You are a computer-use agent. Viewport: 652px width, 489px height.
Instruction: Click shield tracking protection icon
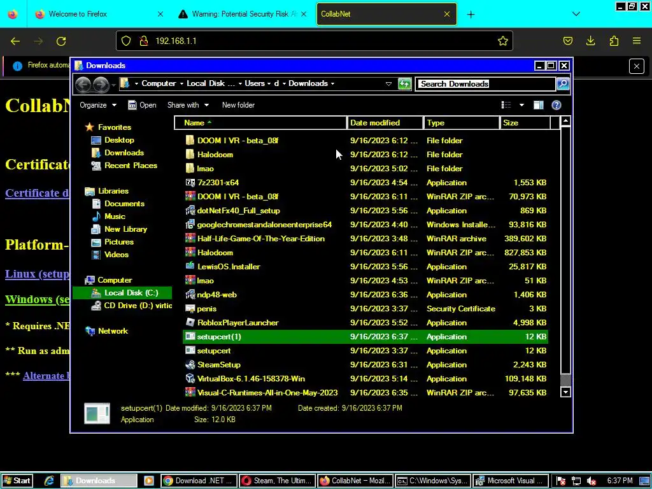[126, 41]
